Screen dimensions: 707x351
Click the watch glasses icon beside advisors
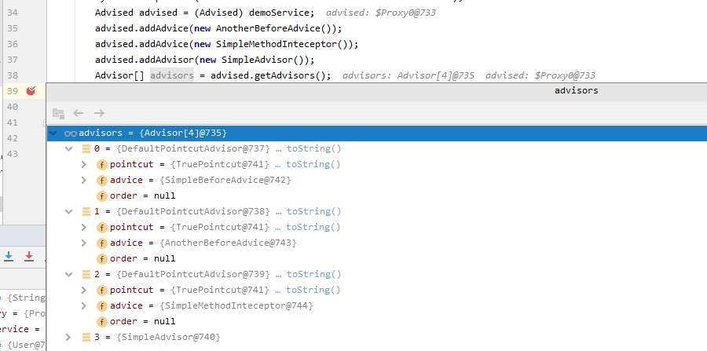[x=71, y=133]
